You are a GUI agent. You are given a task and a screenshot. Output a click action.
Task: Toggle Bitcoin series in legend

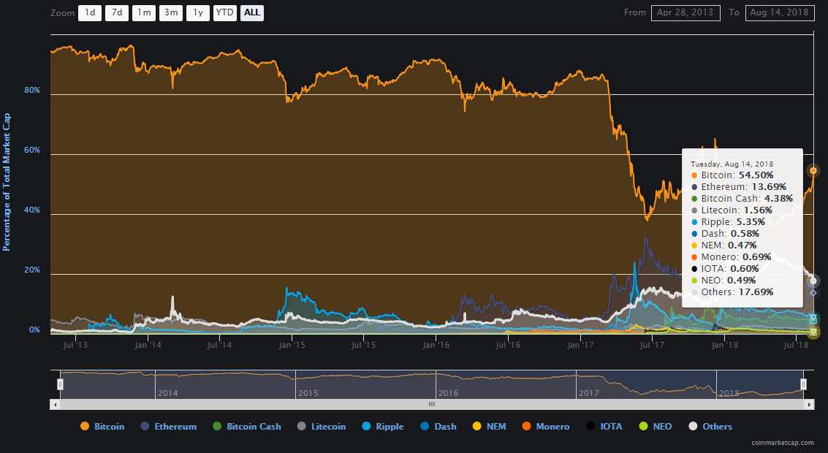coord(102,427)
